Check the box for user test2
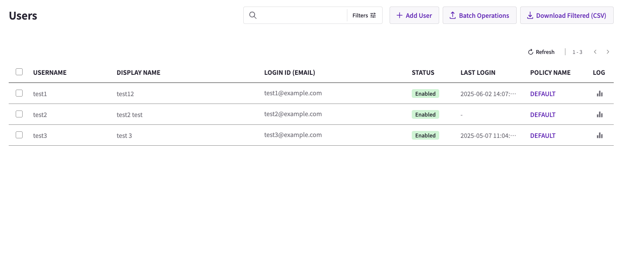622x271 pixels. click(x=19, y=114)
